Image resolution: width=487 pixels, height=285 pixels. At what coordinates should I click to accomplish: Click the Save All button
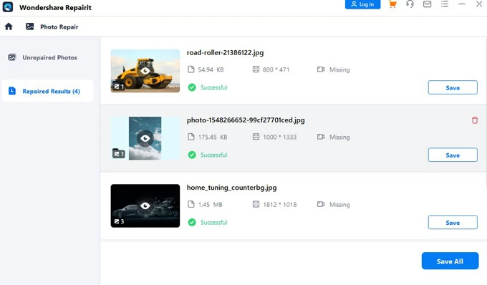point(450,261)
